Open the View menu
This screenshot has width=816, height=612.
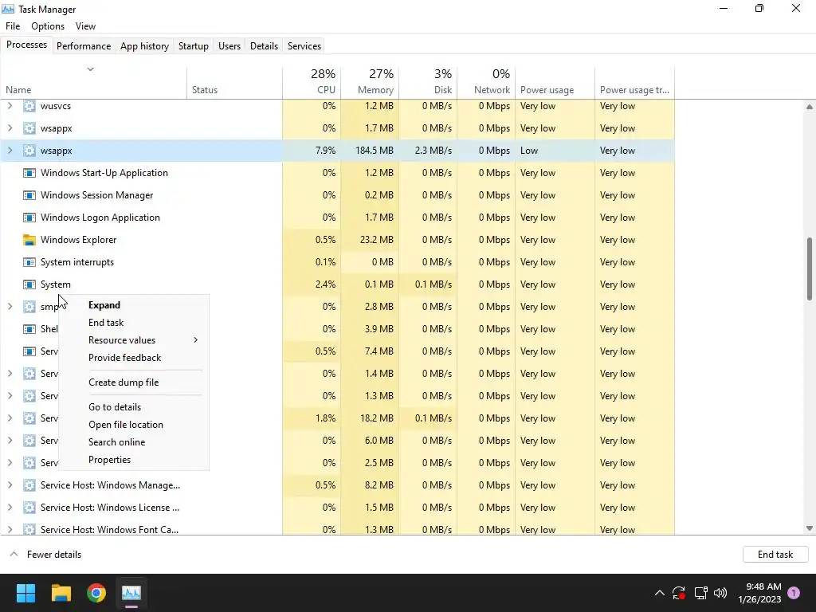[x=85, y=26]
